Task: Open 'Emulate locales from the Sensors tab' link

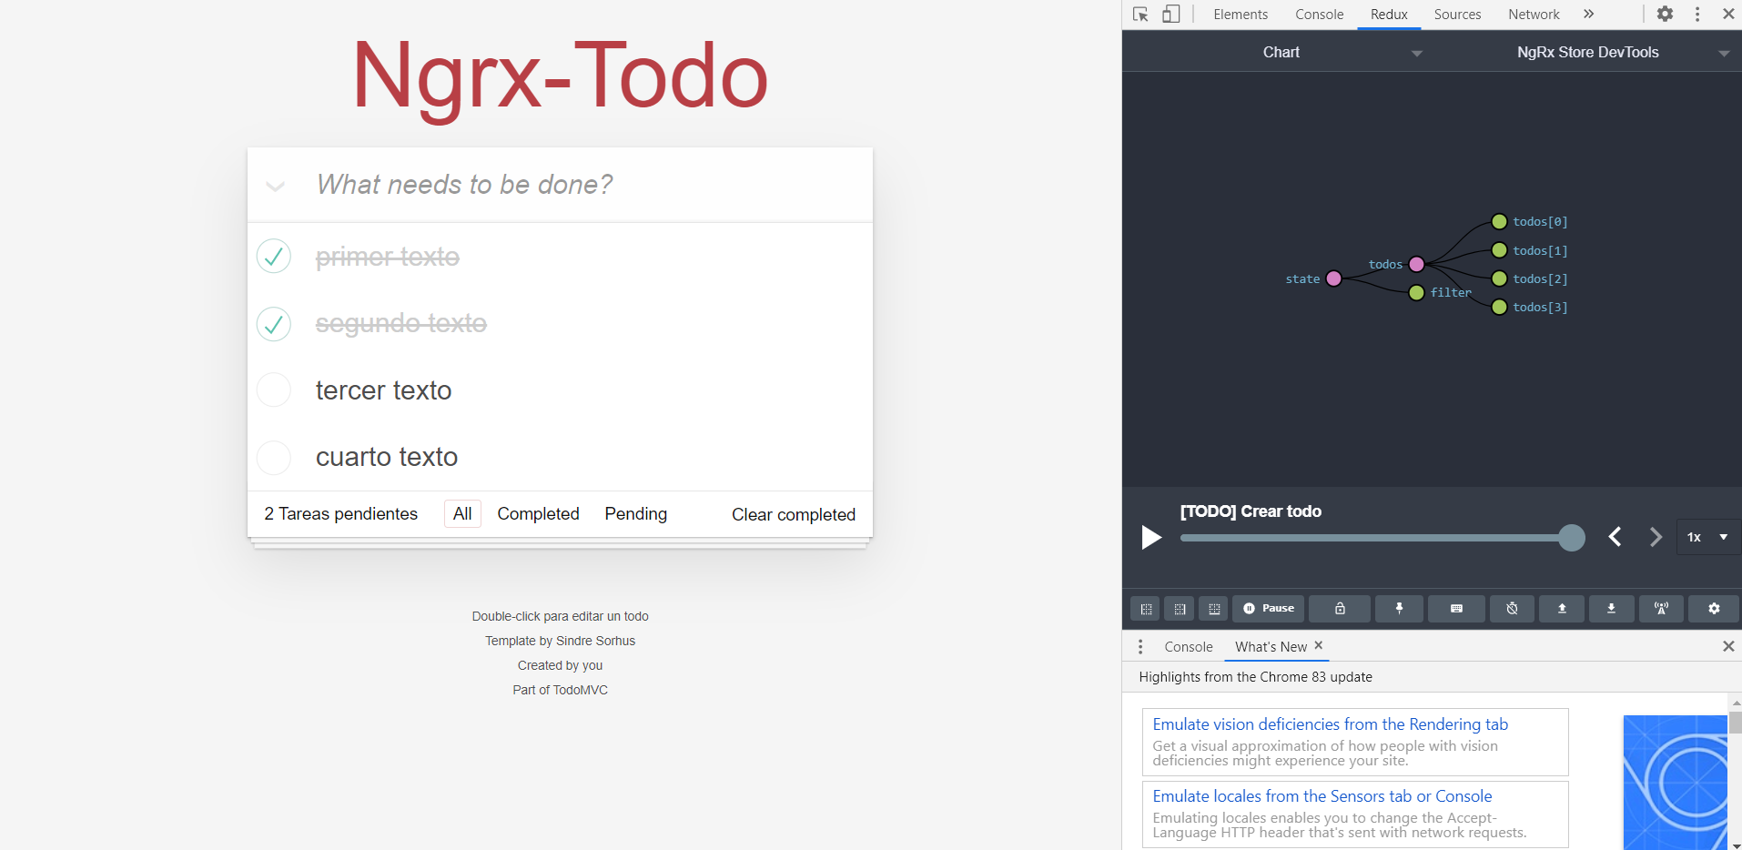Action: 1322,796
